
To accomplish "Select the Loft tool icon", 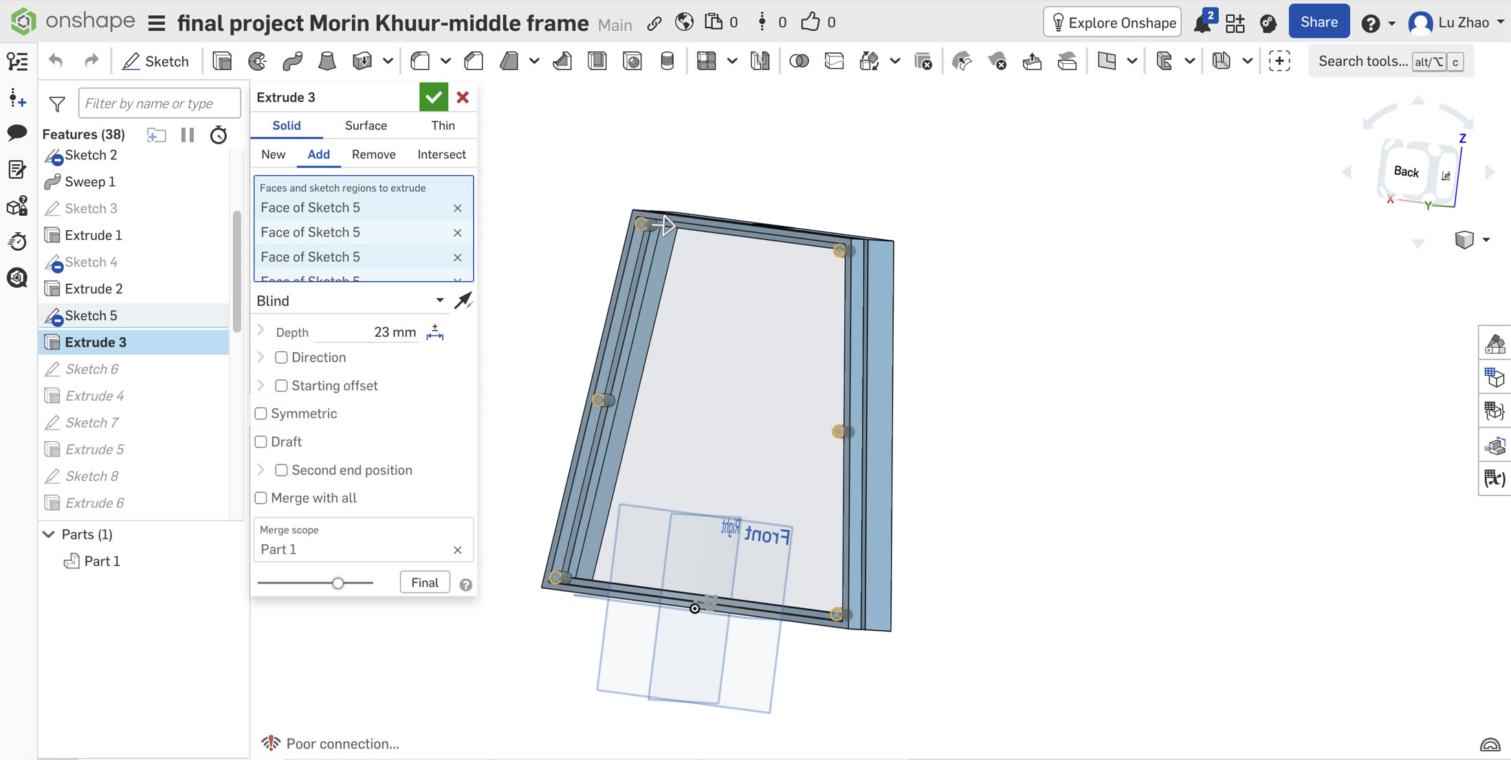I will pyautogui.click(x=327, y=61).
